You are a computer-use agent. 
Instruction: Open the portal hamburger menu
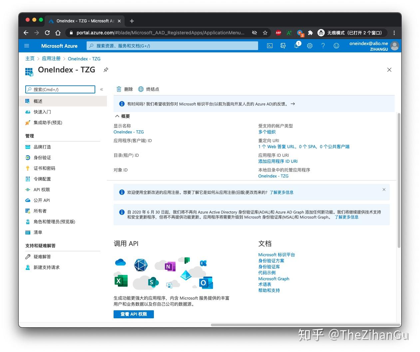click(27, 46)
